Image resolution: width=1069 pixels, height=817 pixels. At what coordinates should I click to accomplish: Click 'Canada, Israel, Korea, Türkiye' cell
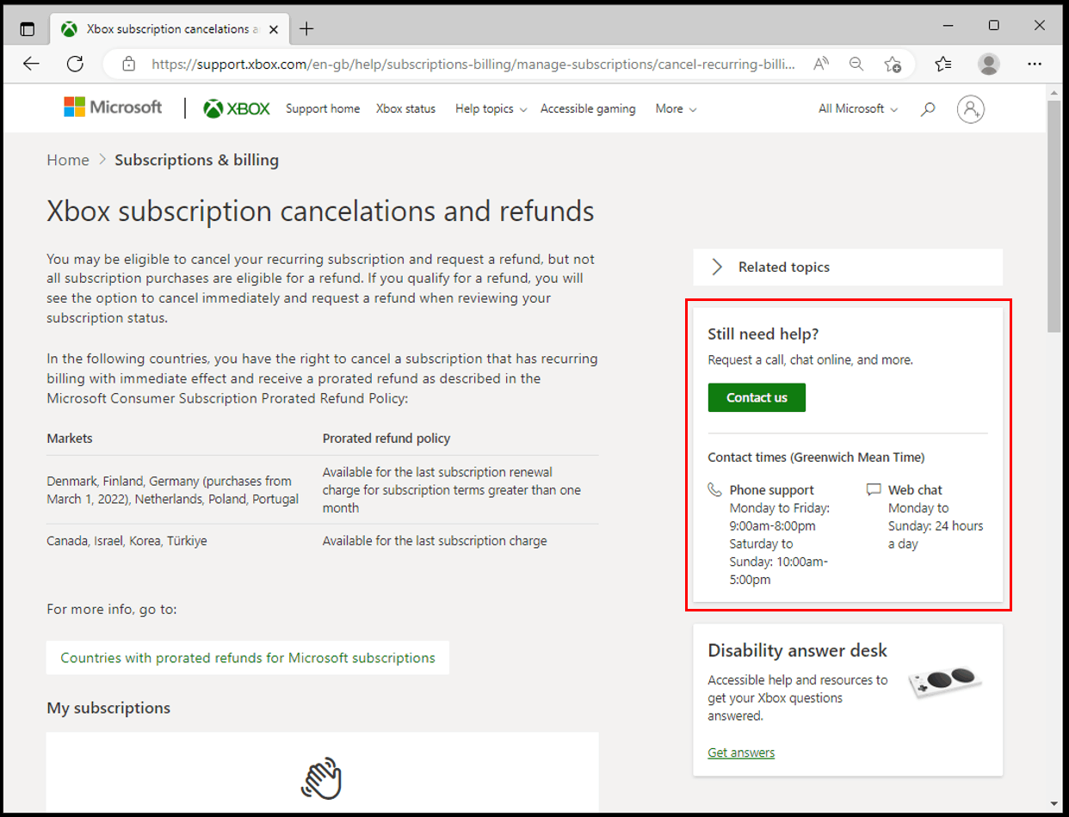(127, 541)
